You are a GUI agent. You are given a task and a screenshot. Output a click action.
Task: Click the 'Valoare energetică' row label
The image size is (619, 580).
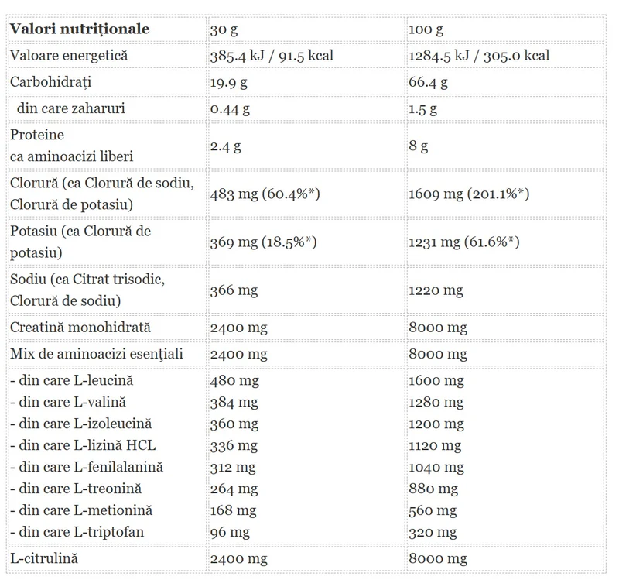coord(69,55)
